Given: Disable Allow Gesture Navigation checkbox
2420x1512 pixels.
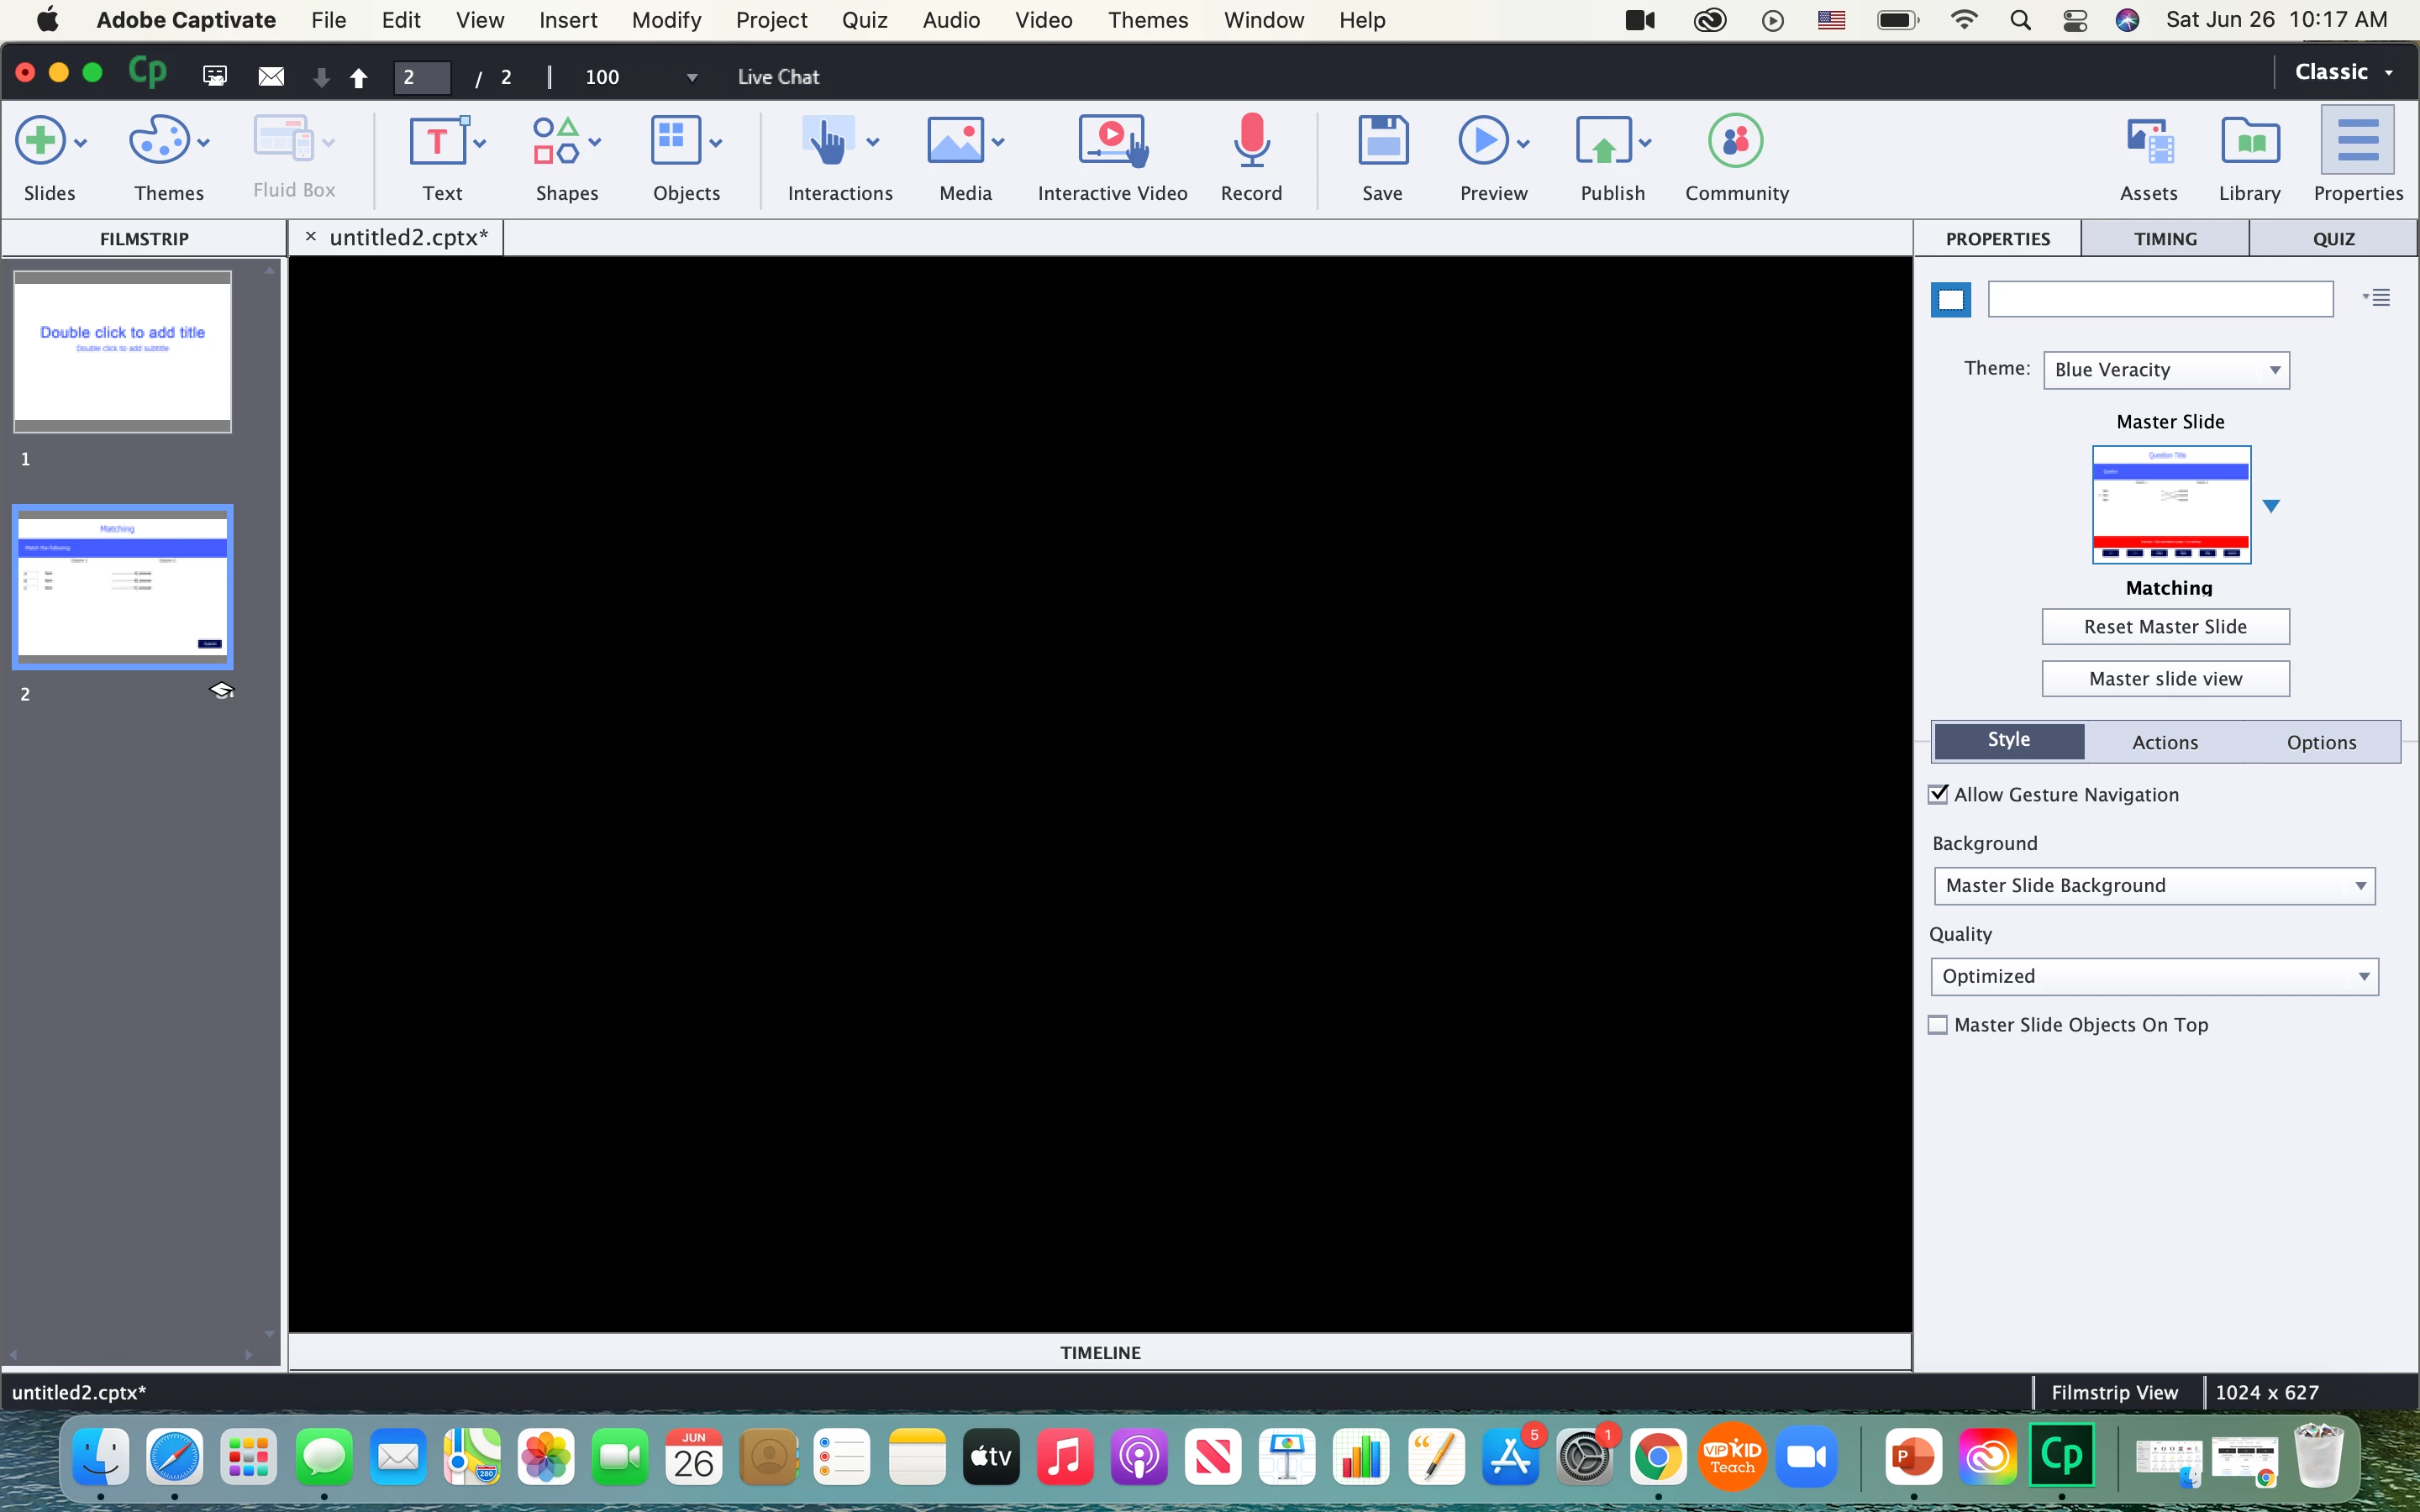Looking at the screenshot, I should click(x=1938, y=794).
